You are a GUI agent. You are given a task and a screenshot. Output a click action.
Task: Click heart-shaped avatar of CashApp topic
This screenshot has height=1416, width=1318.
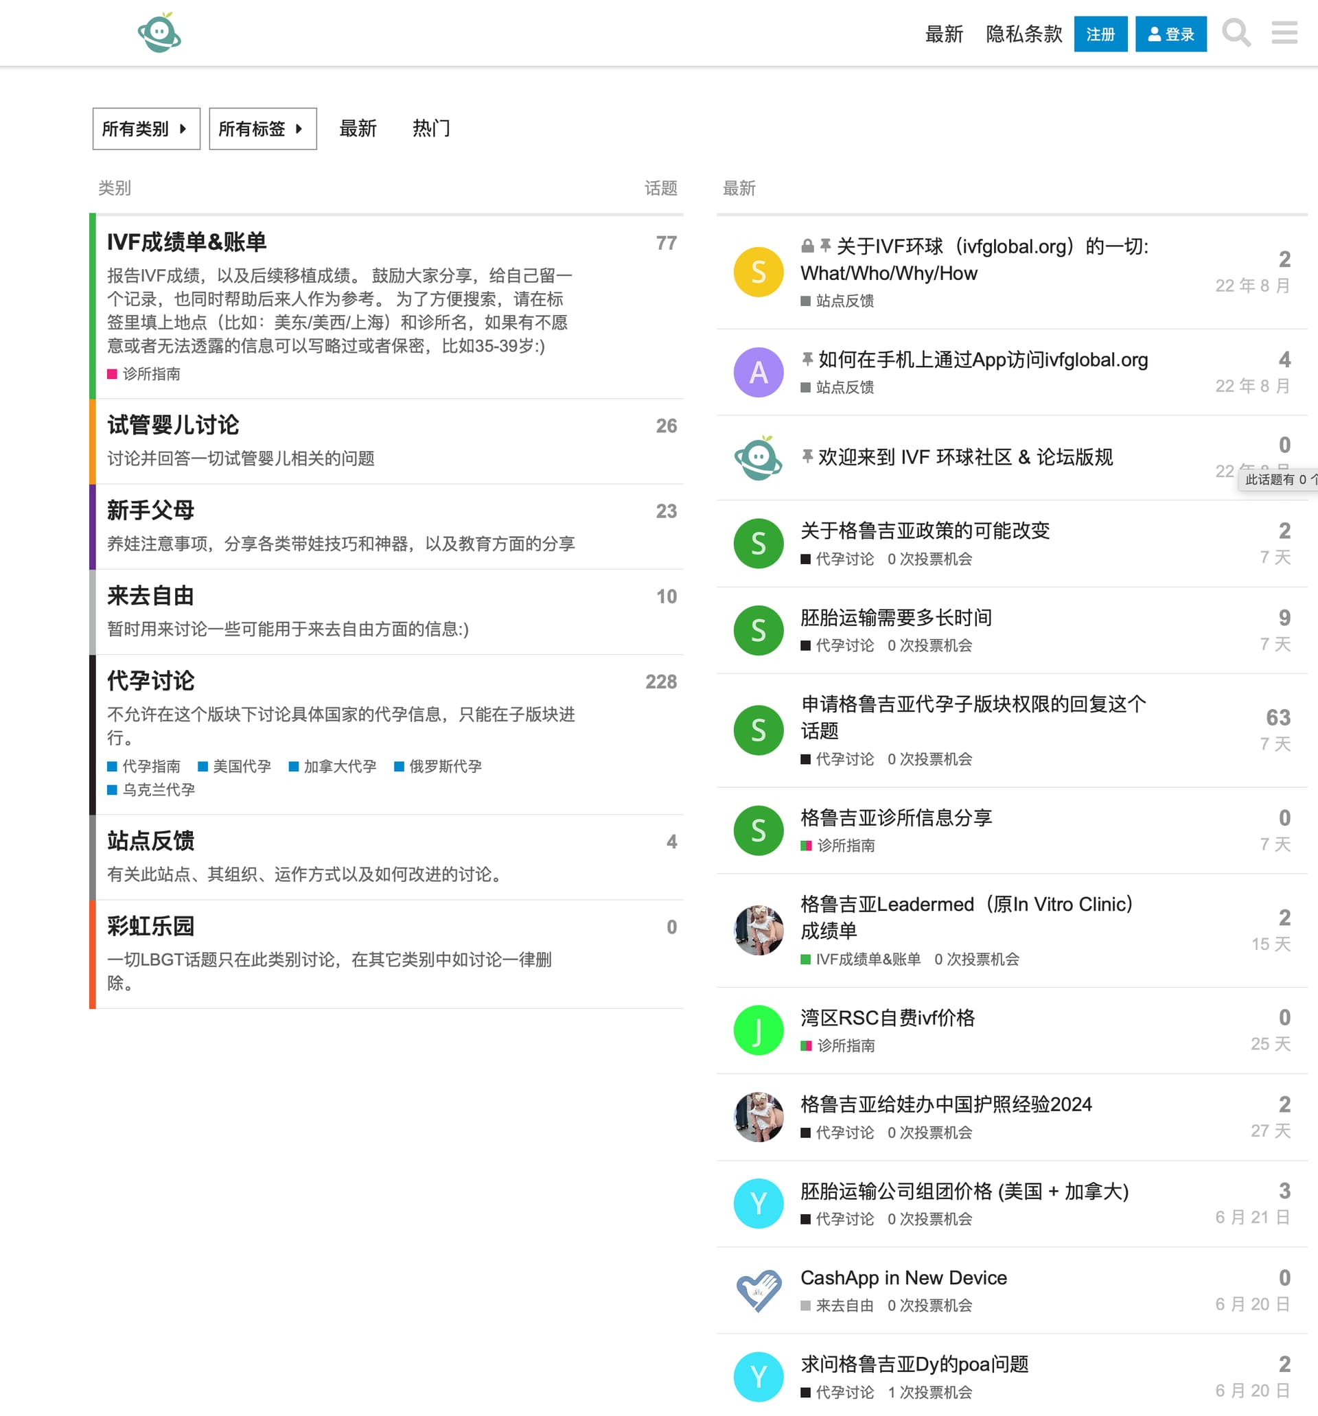(x=758, y=1290)
